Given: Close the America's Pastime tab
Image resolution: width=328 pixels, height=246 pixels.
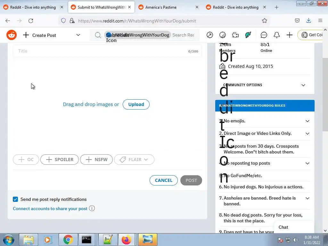Looking at the screenshot, I should pyautogui.click(x=197, y=7).
